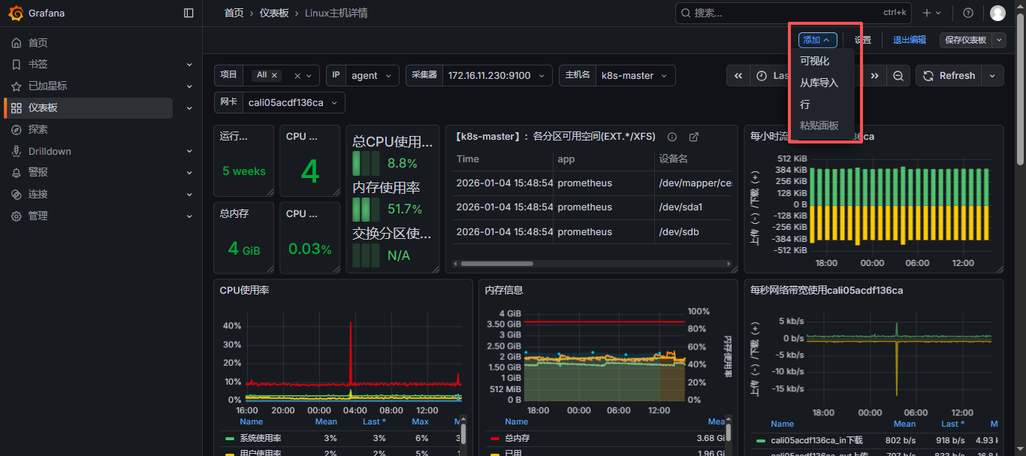Viewport: 1026px width, 456px height.
Task: Click the info icon on 各分区可用空间 panel
Action: (672, 137)
